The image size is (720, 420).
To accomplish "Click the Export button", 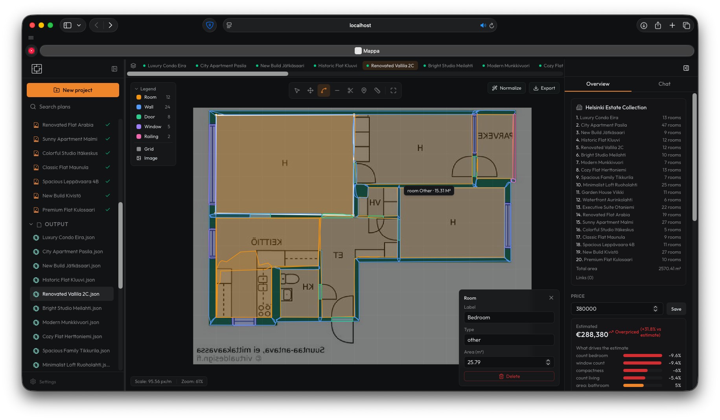I will click(544, 88).
